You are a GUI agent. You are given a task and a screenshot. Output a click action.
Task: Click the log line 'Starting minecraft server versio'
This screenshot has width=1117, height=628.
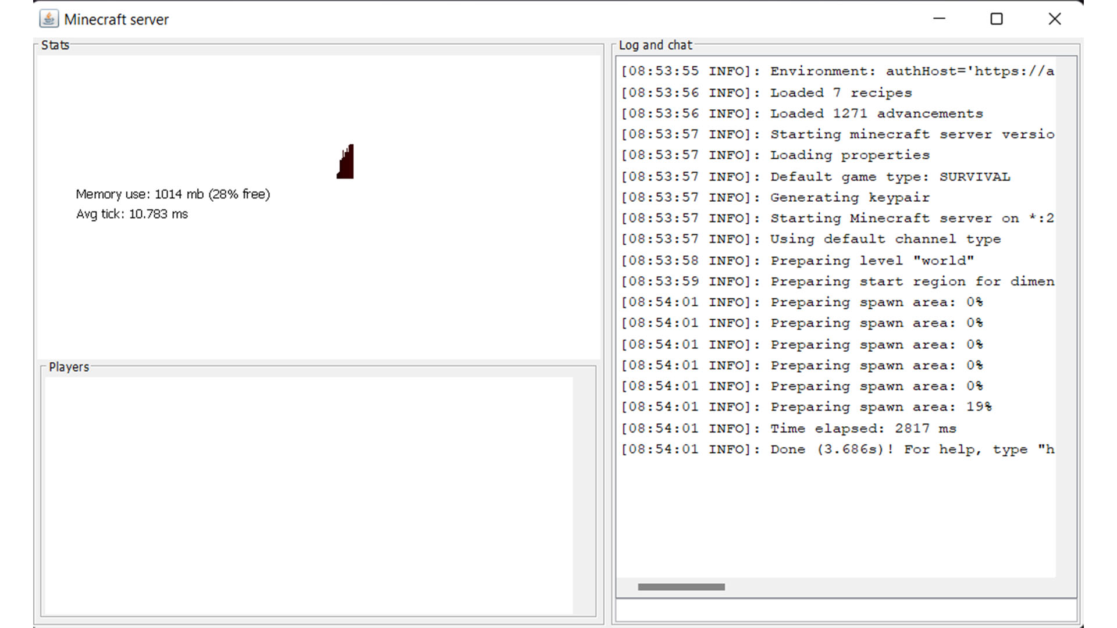click(x=837, y=134)
